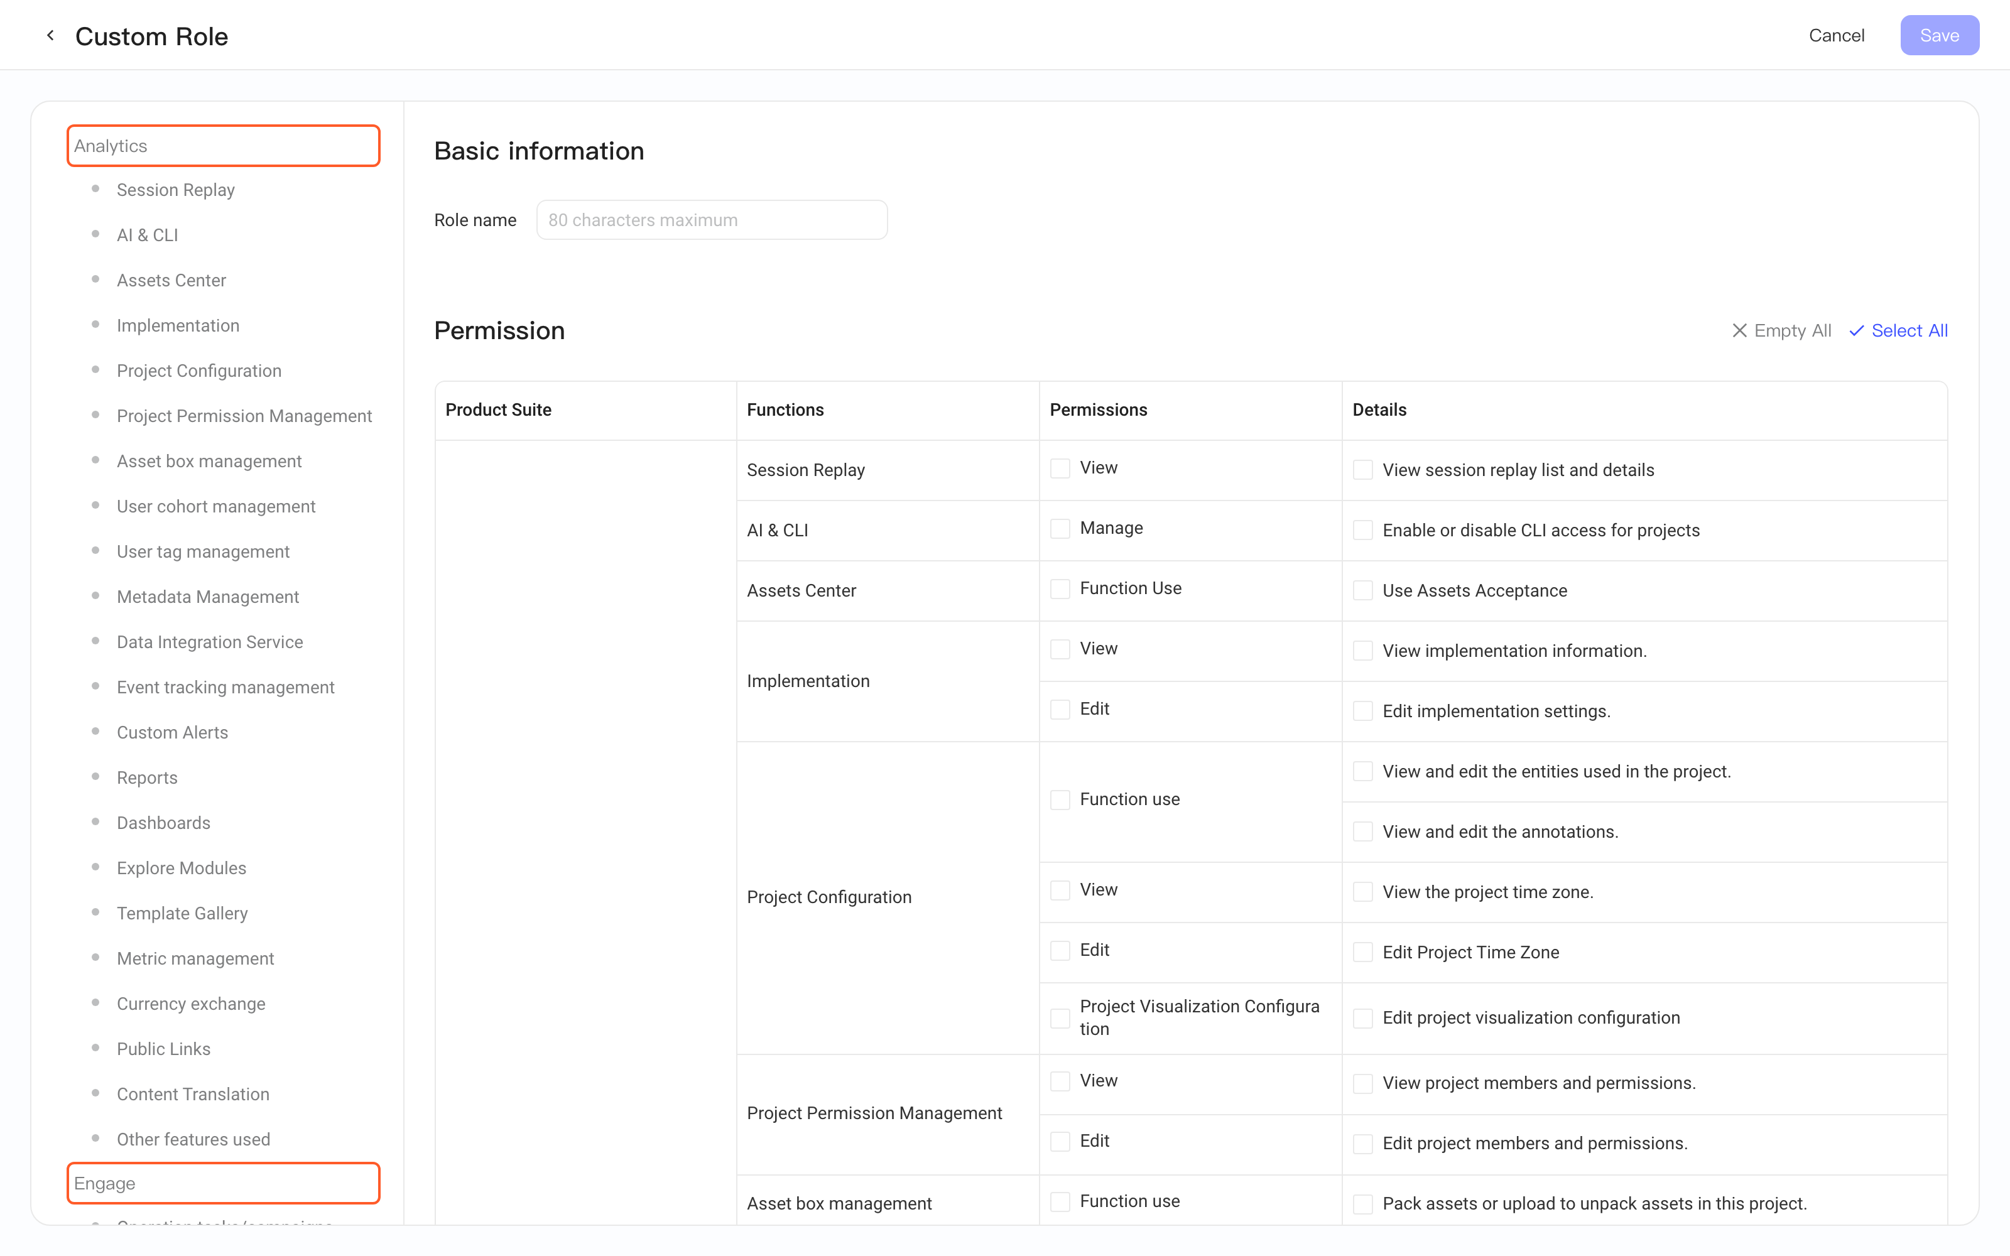Jump to Dashboards sidebar item

point(163,823)
